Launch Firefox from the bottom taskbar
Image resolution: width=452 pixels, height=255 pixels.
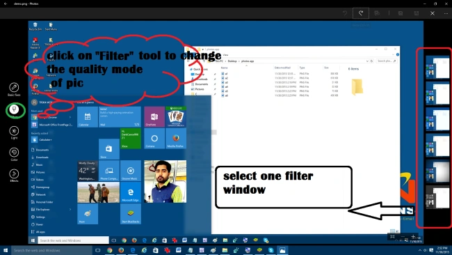[x=121, y=250]
